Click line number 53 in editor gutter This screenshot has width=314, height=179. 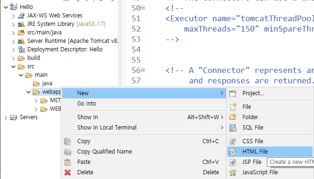tap(136, 39)
